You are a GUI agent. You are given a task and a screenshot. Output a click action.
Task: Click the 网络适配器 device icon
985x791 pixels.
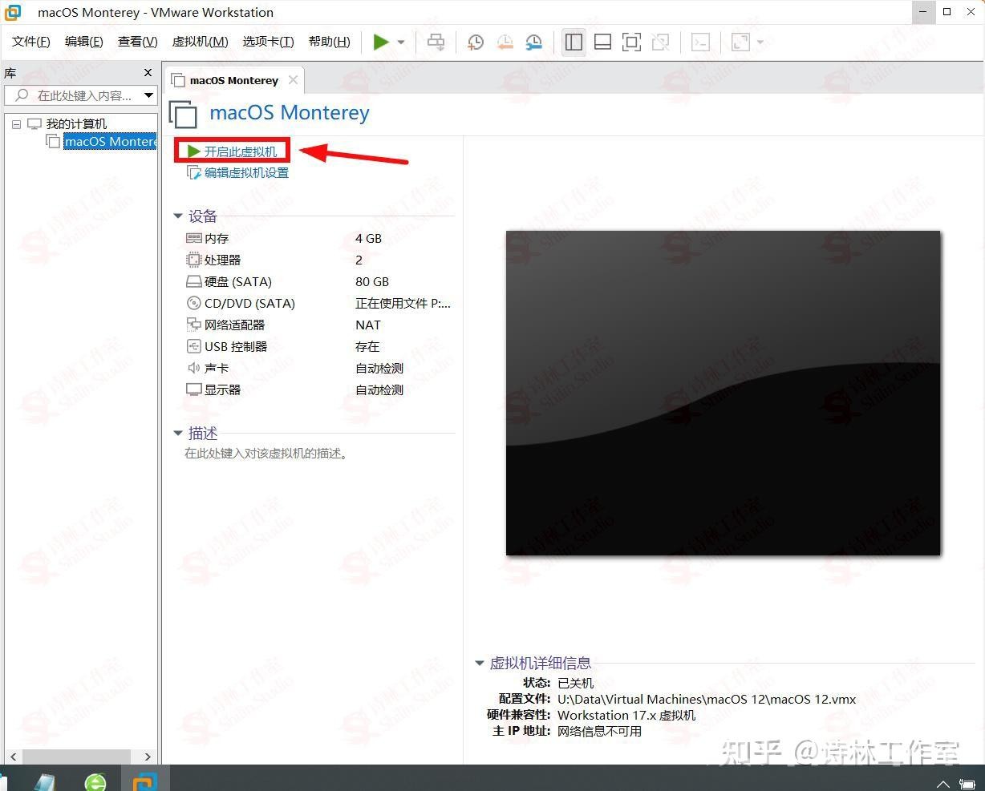click(193, 325)
